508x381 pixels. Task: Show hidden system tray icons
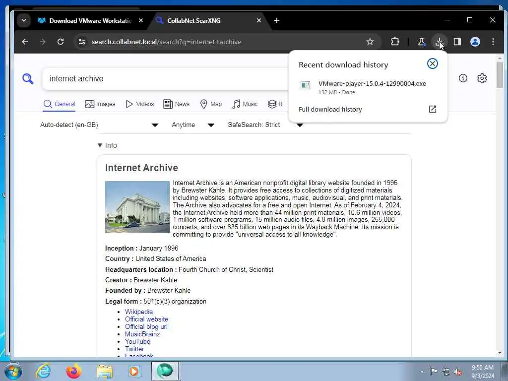422,372
